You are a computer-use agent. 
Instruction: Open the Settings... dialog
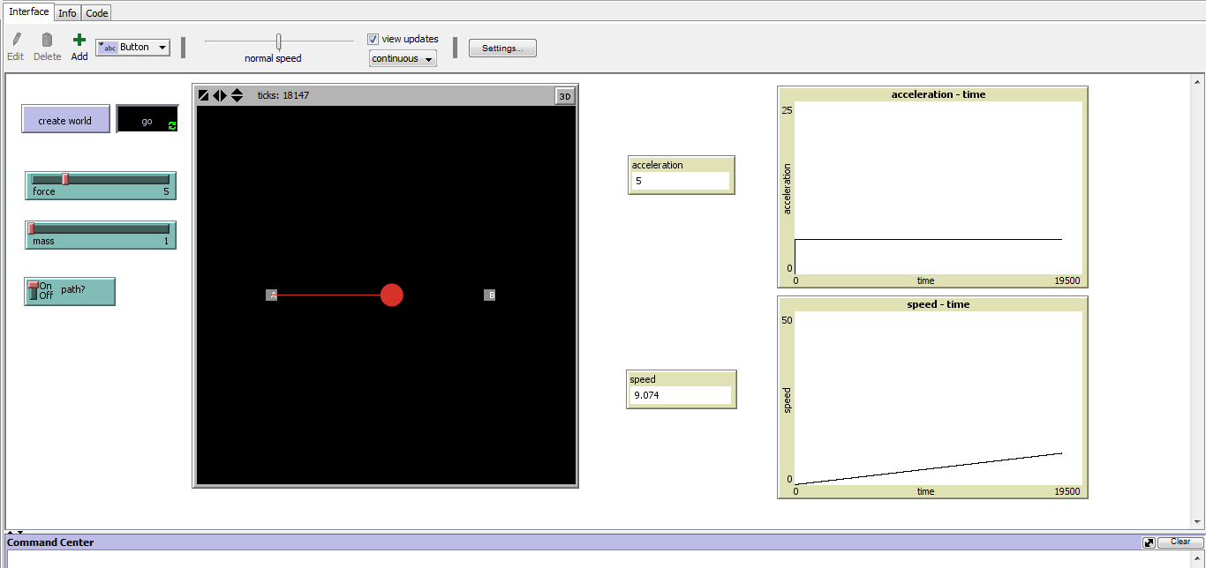502,49
